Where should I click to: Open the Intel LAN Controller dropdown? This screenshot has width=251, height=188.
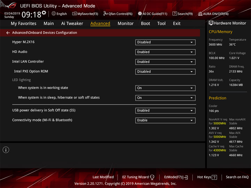(x=165, y=62)
